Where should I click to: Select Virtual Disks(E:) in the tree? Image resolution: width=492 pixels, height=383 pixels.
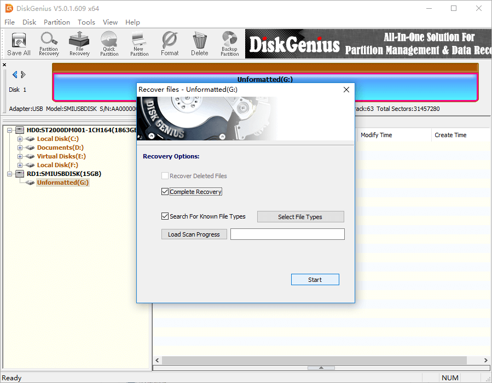pyautogui.click(x=61, y=156)
